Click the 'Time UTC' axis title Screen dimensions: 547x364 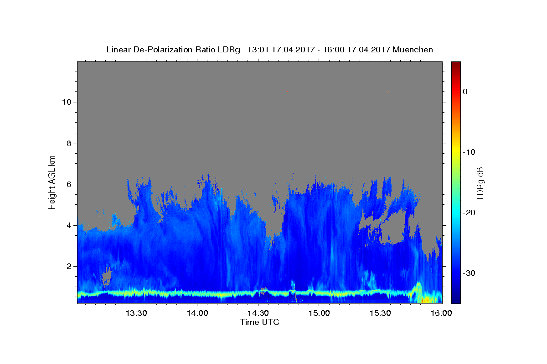pyautogui.click(x=259, y=322)
